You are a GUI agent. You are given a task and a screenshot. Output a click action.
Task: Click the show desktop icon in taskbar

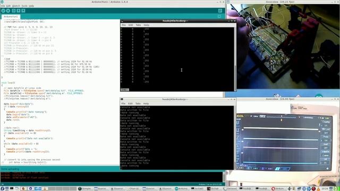coord(7,189)
